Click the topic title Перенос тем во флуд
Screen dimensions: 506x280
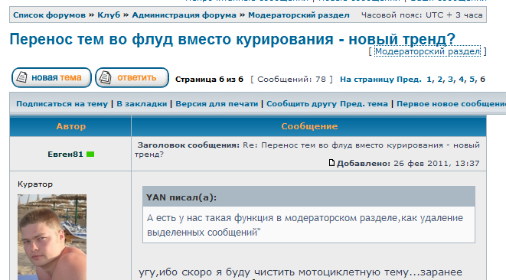[233, 39]
